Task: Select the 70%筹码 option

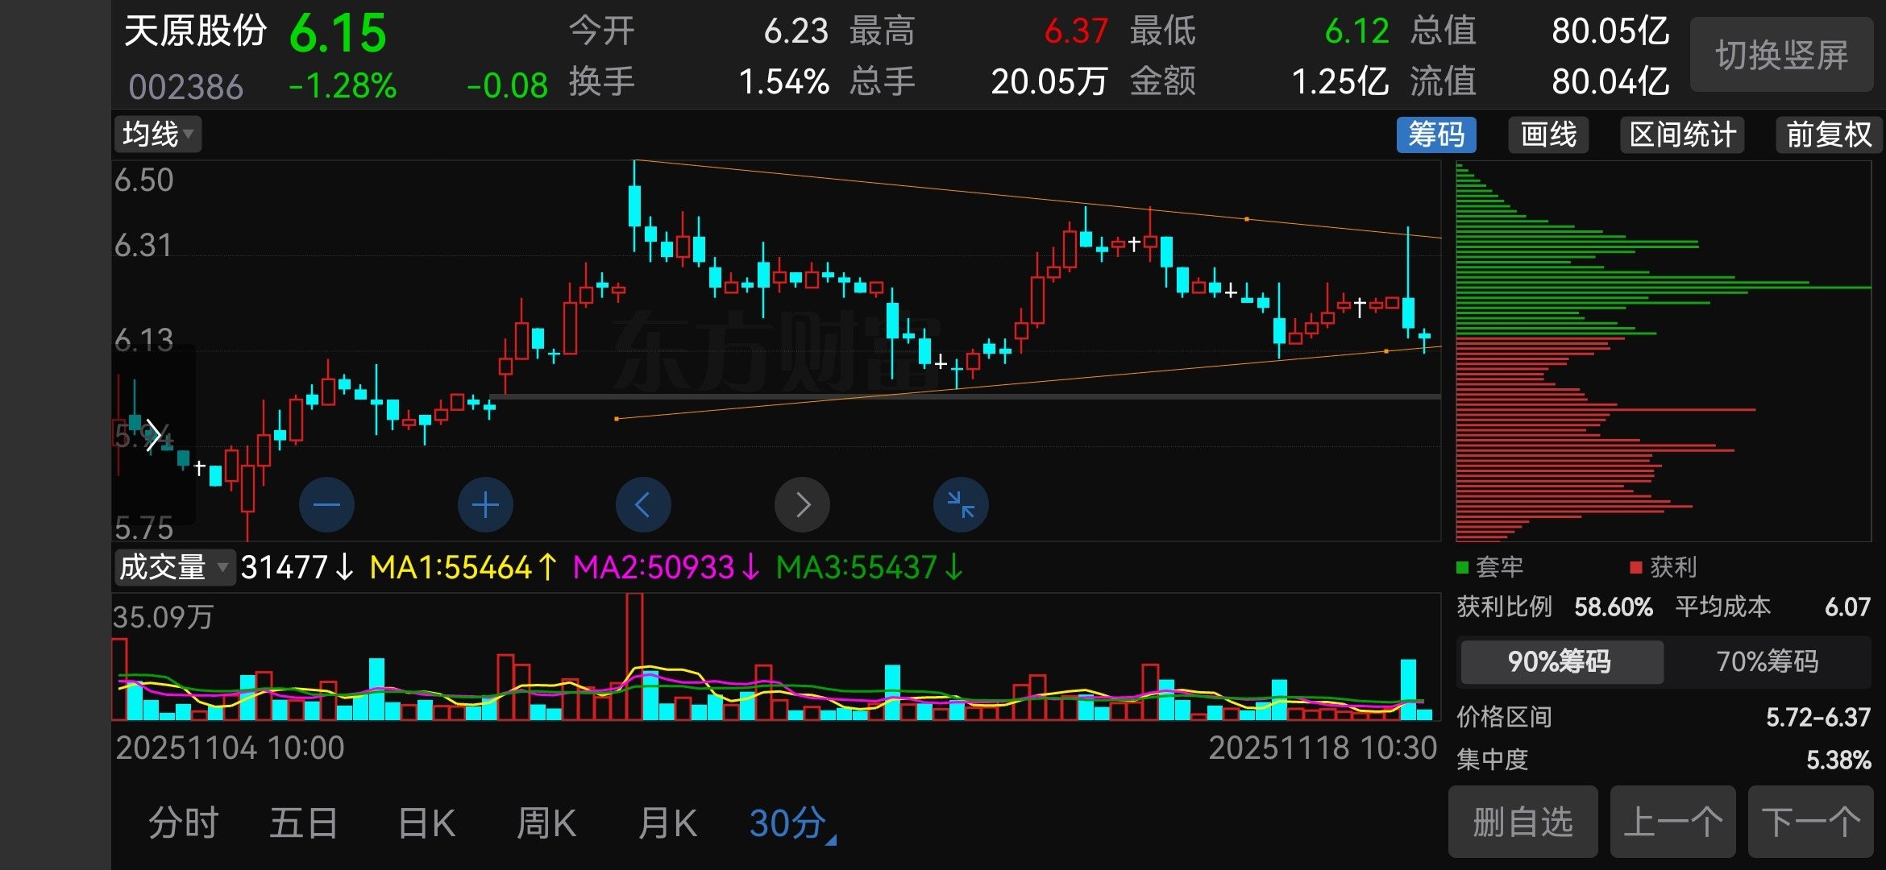Action: (1767, 662)
